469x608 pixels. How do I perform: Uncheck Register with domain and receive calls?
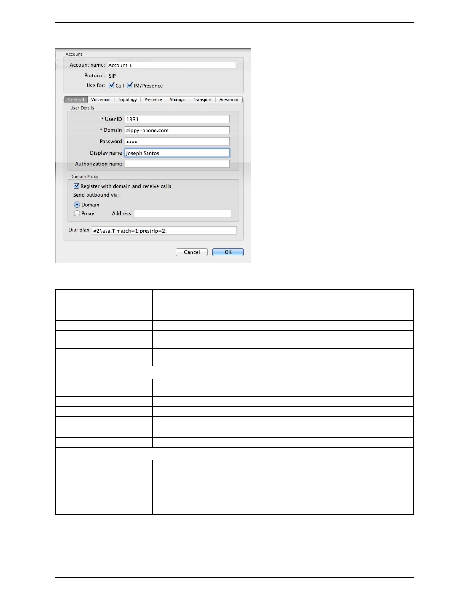pyautogui.click(x=76, y=186)
